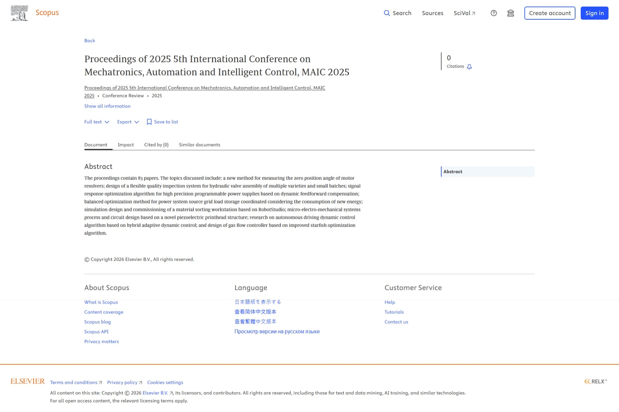The height and width of the screenshot is (412, 619).
Task: Click the Scopus brand name link
Action: (x=47, y=13)
